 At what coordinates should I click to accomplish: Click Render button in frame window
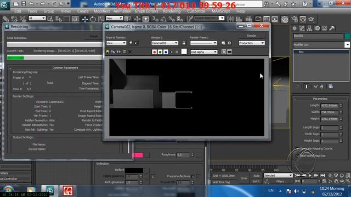pos(252,36)
